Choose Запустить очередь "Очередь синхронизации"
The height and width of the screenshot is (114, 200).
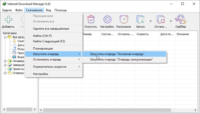click(121, 59)
